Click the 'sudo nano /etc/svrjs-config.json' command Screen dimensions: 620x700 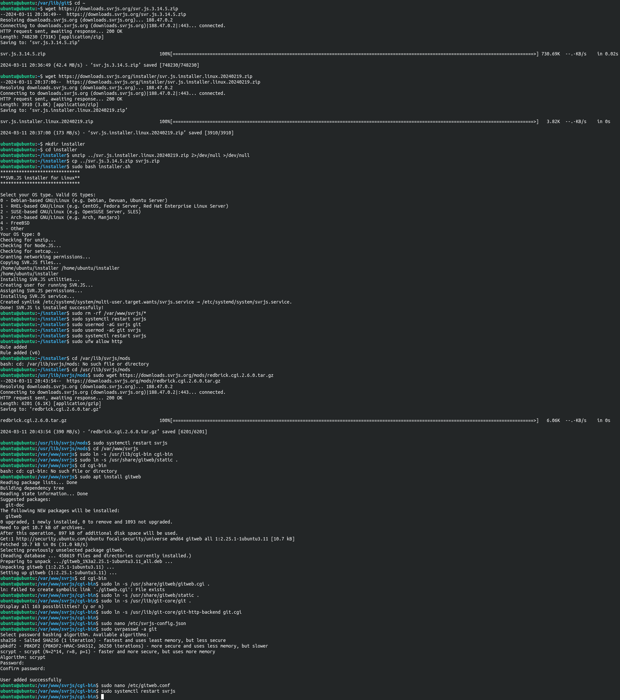click(143, 623)
